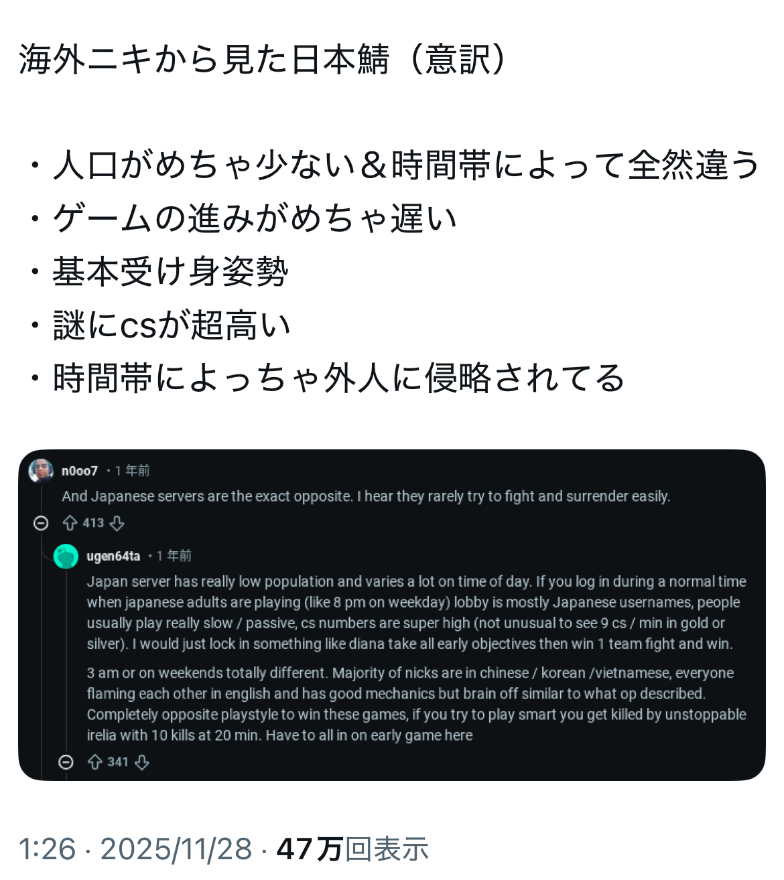Downvote ugen64ta's reply
This screenshot has height=880, width=784.
142,762
